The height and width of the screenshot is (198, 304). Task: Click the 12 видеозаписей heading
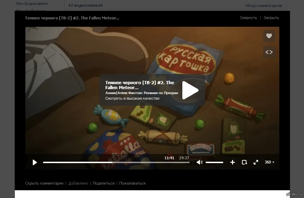(85, 5)
